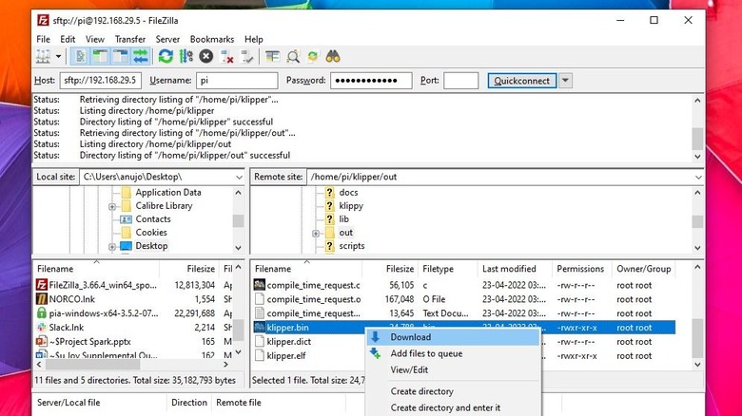Image resolution: width=742 pixels, height=416 pixels.
Task: Choose Download from the context menu
Action: (410, 337)
